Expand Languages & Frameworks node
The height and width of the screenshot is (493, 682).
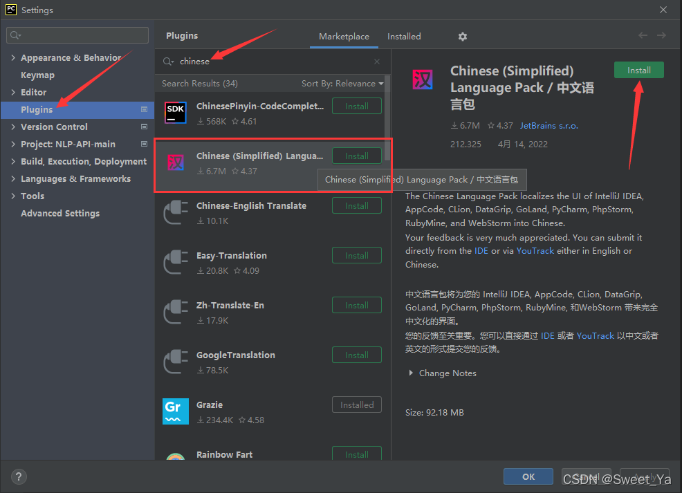(x=13, y=178)
